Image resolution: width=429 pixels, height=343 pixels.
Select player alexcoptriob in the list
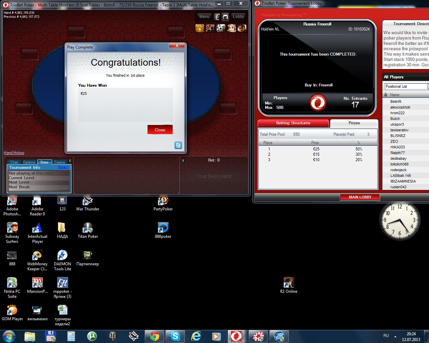click(x=400, y=107)
